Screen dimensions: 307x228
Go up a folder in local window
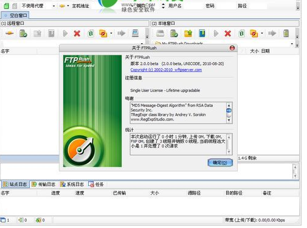(188, 33)
